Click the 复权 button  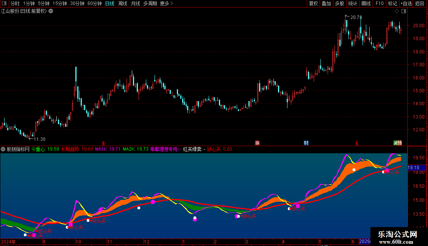tap(313, 3)
